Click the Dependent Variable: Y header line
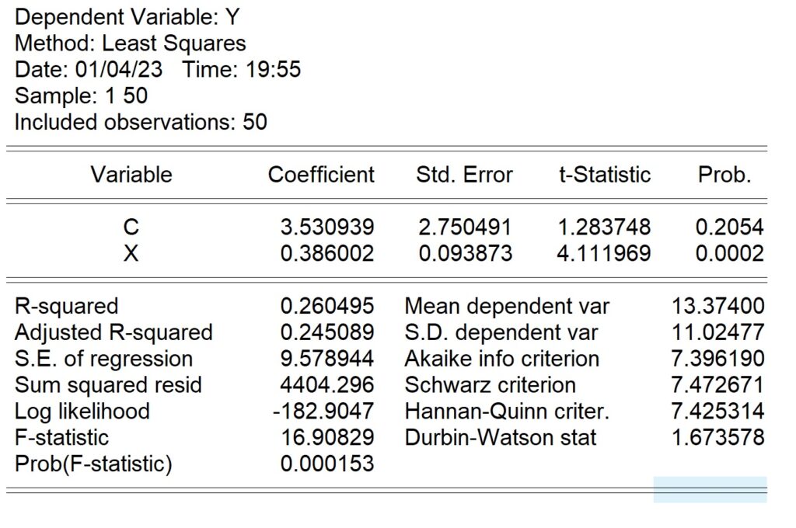This screenshot has width=796, height=528. (127, 17)
